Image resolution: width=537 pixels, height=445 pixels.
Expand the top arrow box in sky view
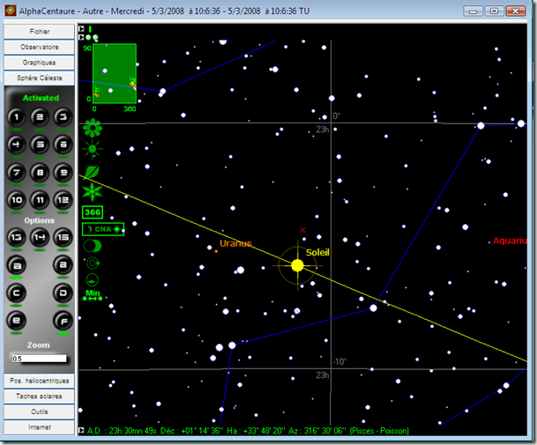[x=81, y=29]
